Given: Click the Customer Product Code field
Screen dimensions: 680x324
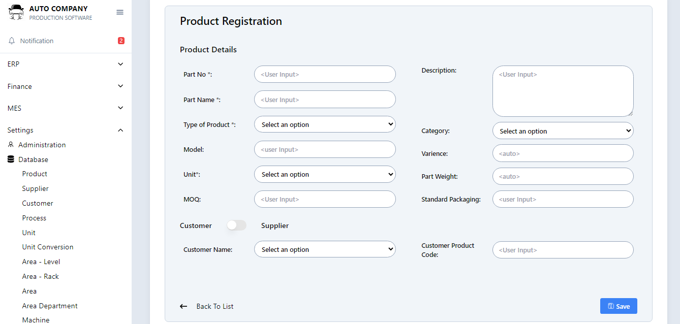Looking at the screenshot, I should [x=563, y=250].
